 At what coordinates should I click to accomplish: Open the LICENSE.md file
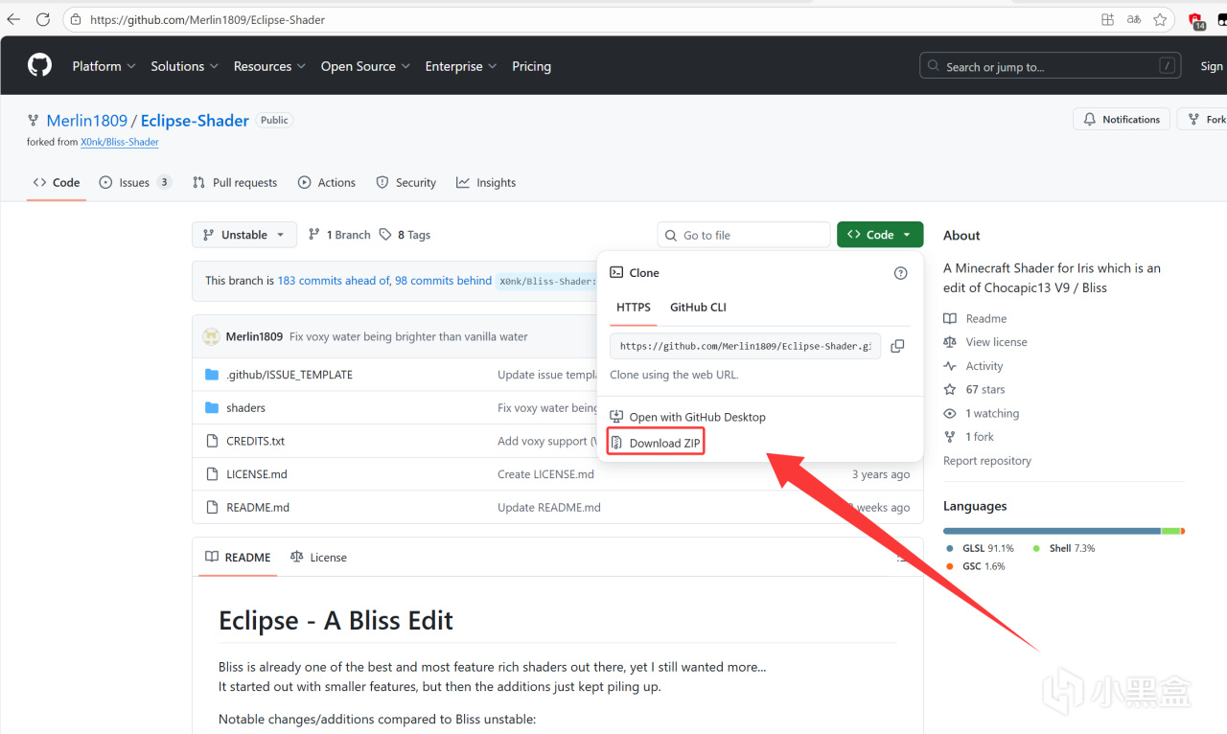[x=257, y=474]
